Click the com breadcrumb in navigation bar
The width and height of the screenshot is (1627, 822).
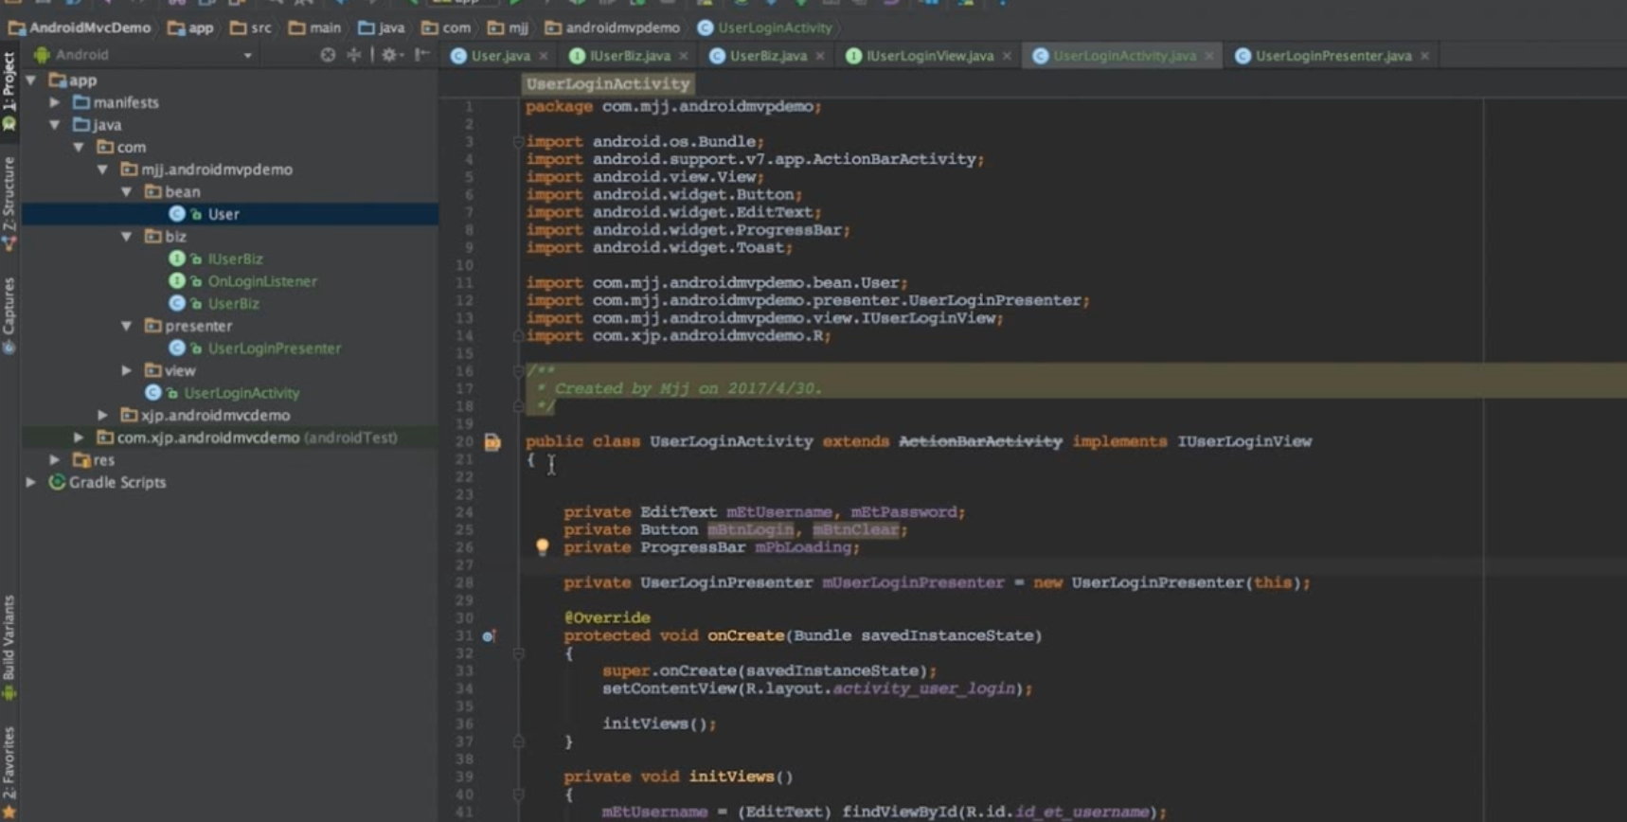(x=446, y=27)
